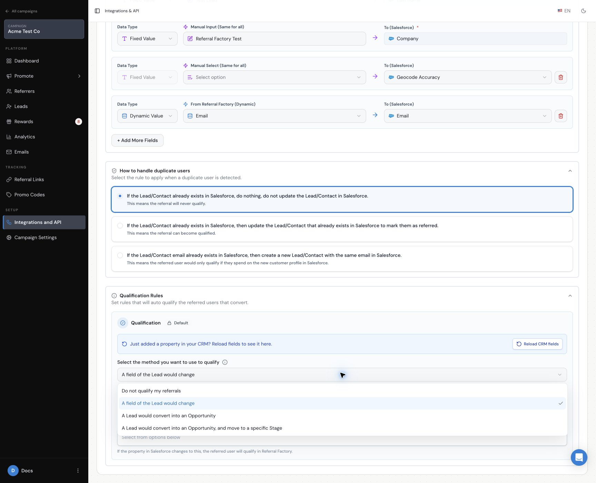Image resolution: width=596 pixels, height=483 pixels.
Task: Select 'create a new Lead/Contact' duplicate option
Action: pos(342,259)
